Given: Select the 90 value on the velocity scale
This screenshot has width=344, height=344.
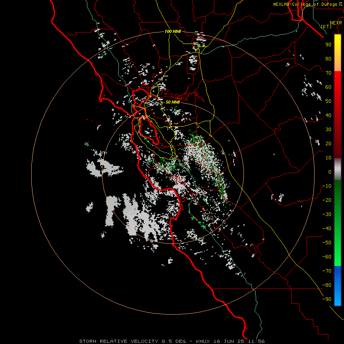Looking at the screenshot, I should pyautogui.click(x=328, y=45).
